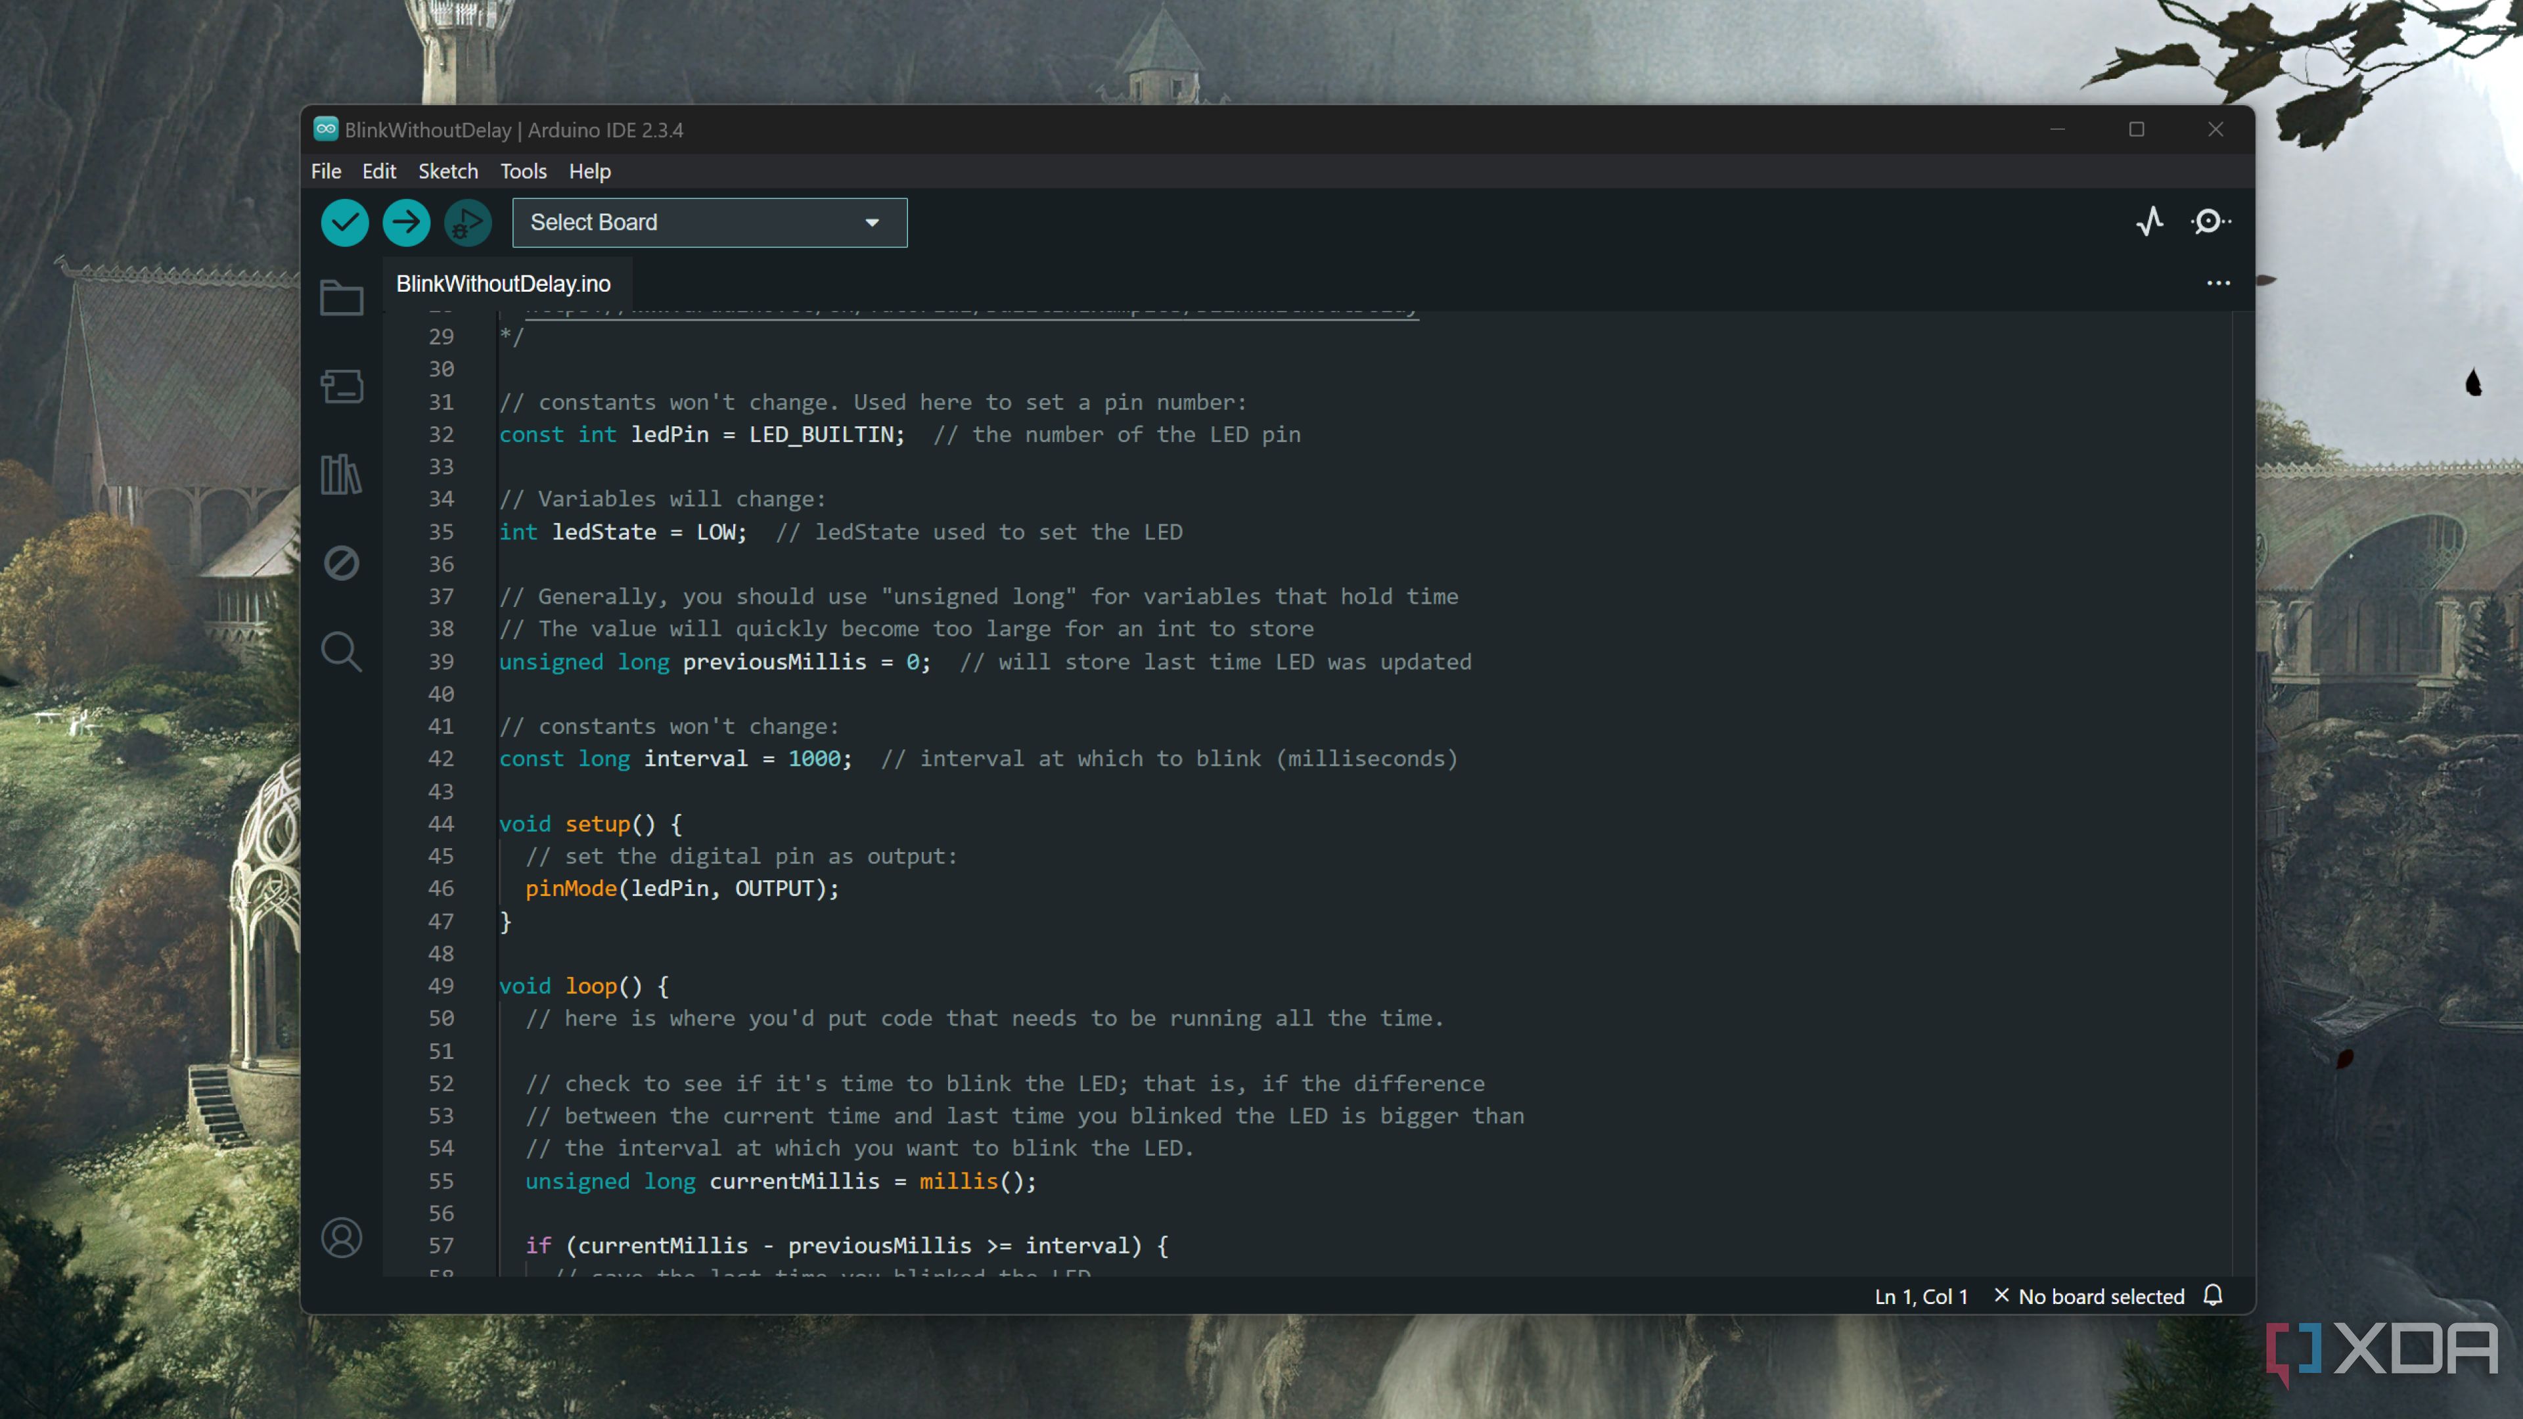Open the Sketch menu
Screen dimensions: 2523x1419
click(x=449, y=171)
